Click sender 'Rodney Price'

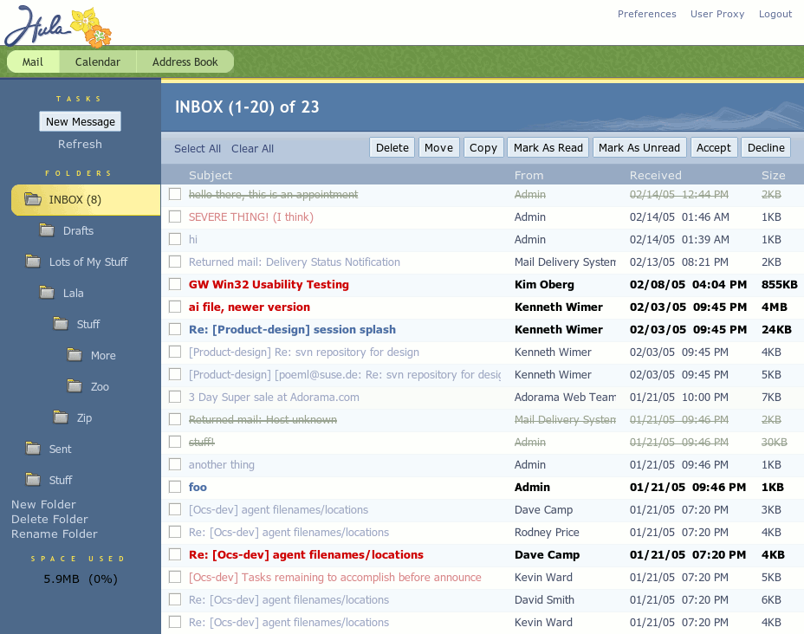click(x=547, y=532)
